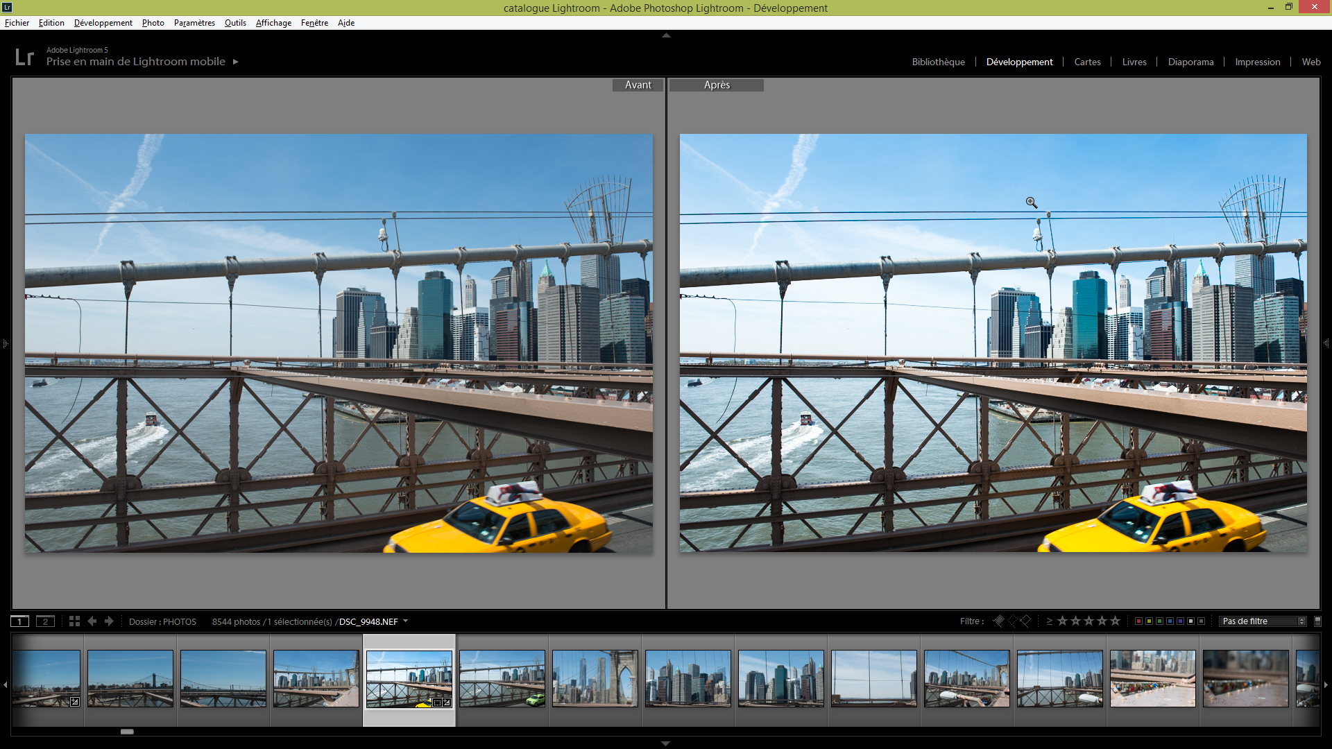The image size is (1332, 749).
Task: Toggle the filter on/off switch
Action: point(1317,621)
